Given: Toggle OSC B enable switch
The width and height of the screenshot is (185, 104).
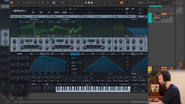Looking at the screenshot, I should (x=51, y=16).
